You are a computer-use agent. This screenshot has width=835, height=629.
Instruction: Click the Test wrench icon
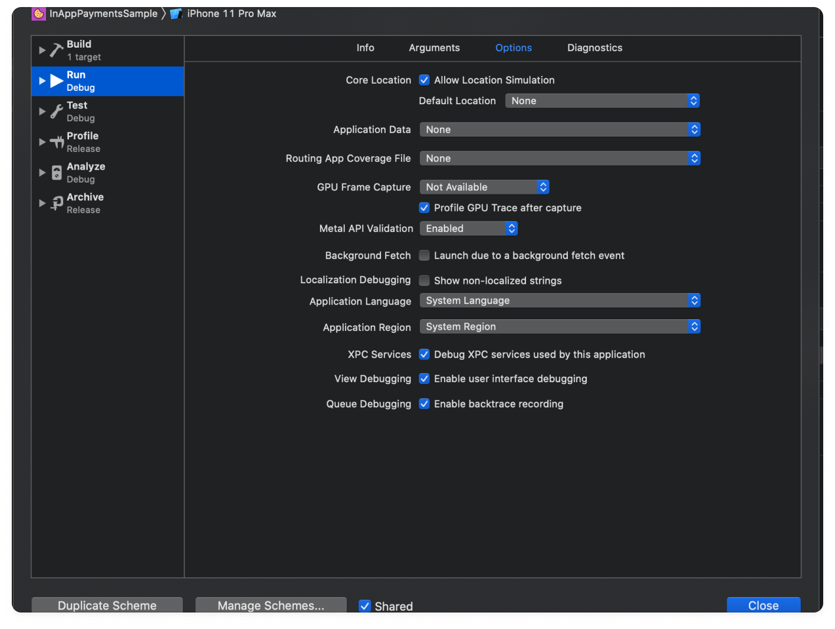[x=57, y=111]
